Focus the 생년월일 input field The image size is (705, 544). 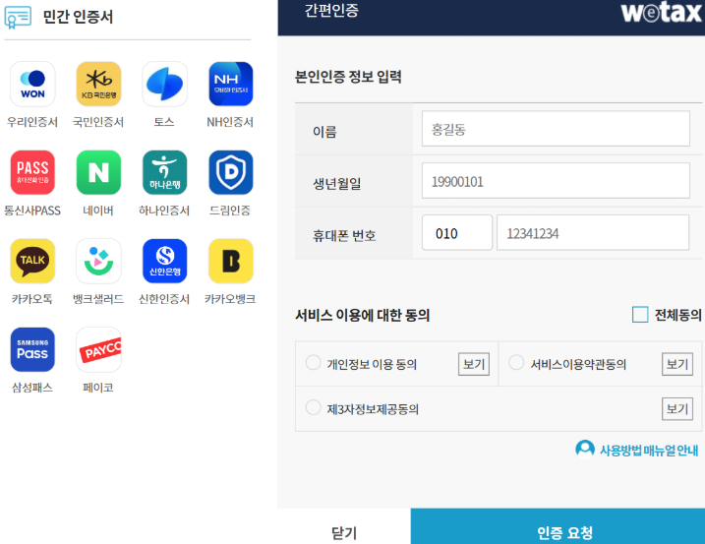(556, 180)
